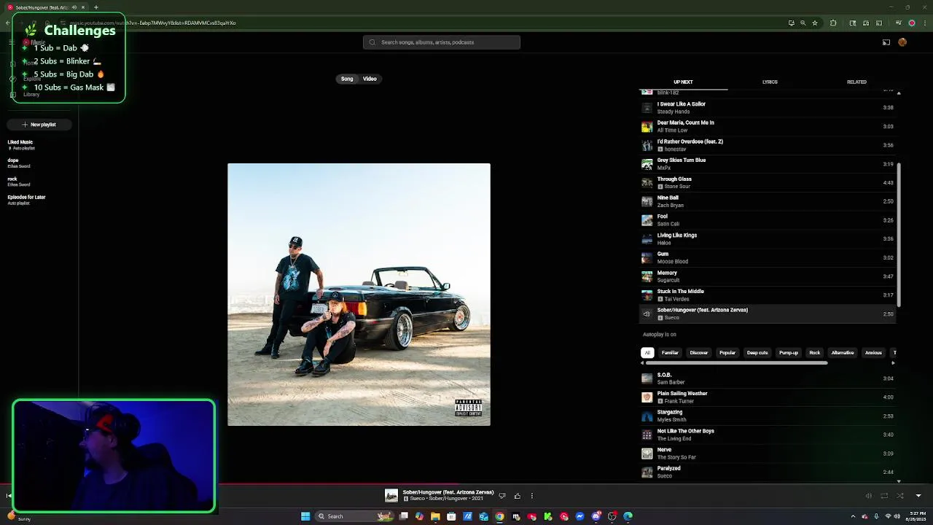The width and height of the screenshot is (933, 525).
Task: Open the Chrome extensions puzzle icon
Action: (x=833, y=23)
